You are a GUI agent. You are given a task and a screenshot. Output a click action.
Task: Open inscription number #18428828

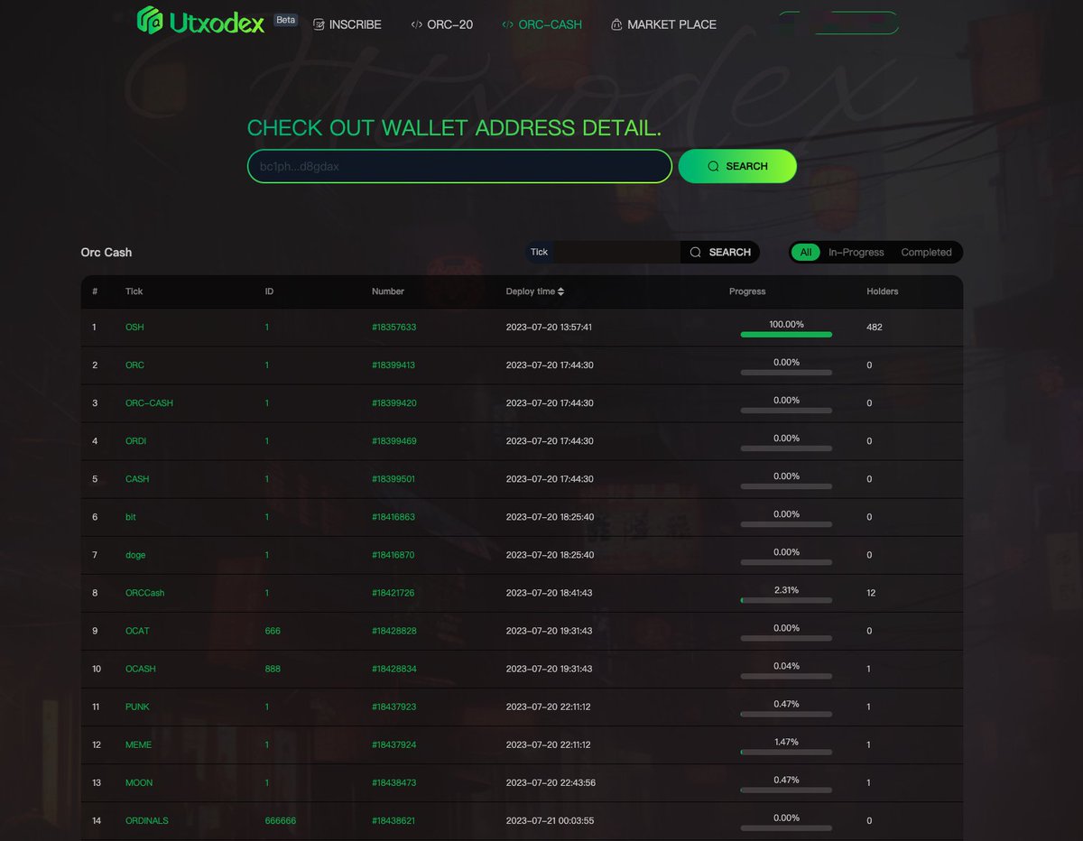pyautogui.click(x=394, y=631)
